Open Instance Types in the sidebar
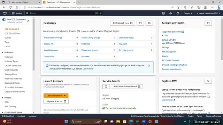This screenshot has height=125, width=223. (x=11, y=61)
